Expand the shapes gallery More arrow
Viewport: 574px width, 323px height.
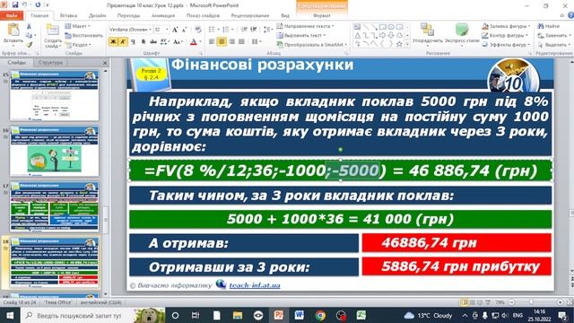click(407, 44)
